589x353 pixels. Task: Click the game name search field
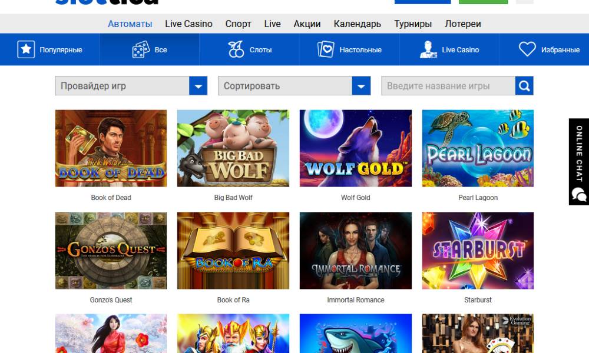(x=448, y=86)
